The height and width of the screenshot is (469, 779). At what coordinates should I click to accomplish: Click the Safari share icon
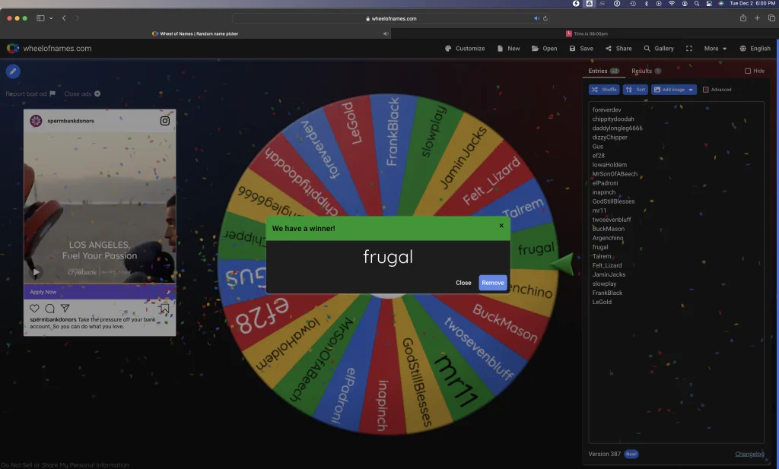point(742,18)
